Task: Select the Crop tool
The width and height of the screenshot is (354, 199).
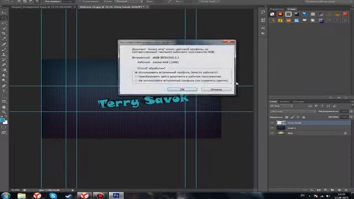Action: [x=4, y=33]
